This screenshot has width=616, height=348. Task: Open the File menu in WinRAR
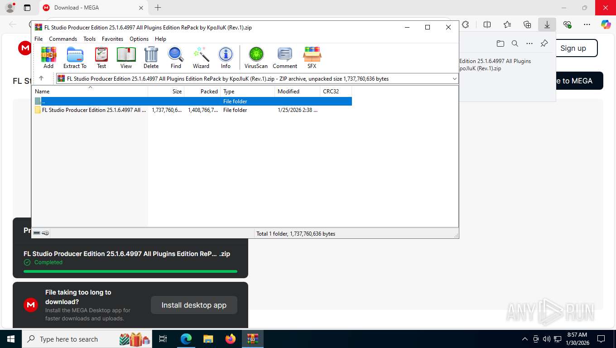[x=38, y=39]
